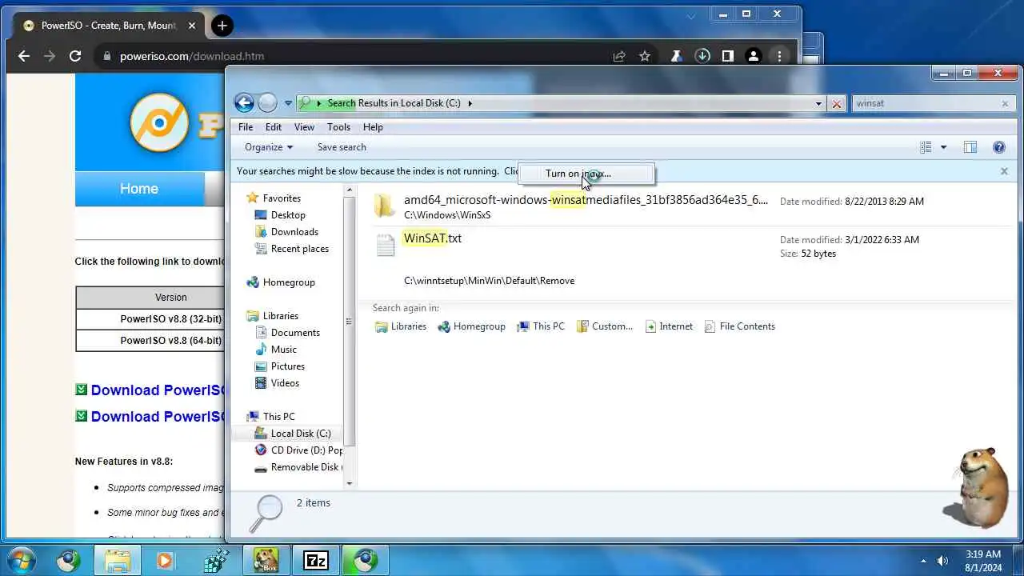
Task: Open Explorer help question mark icon
Action: 998,147
